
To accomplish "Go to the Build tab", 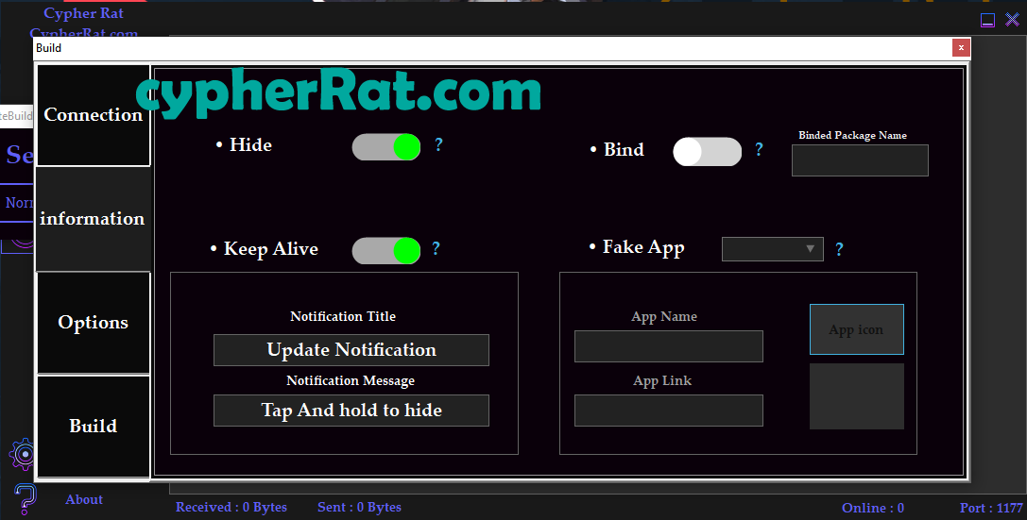I will 93,427.
